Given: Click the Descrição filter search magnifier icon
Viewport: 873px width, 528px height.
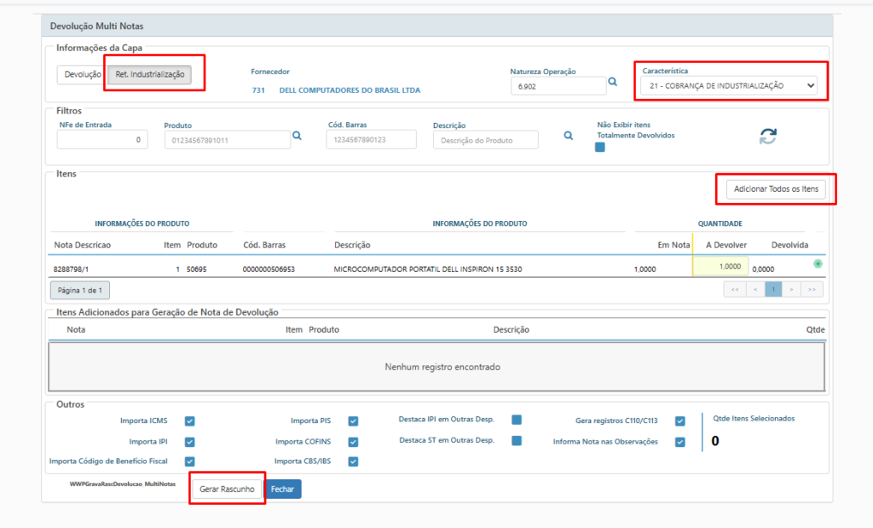Looking at the screenshot, I should point(568,136).
